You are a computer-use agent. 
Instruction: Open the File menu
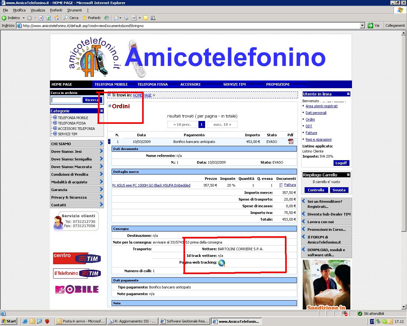point(5,10)
